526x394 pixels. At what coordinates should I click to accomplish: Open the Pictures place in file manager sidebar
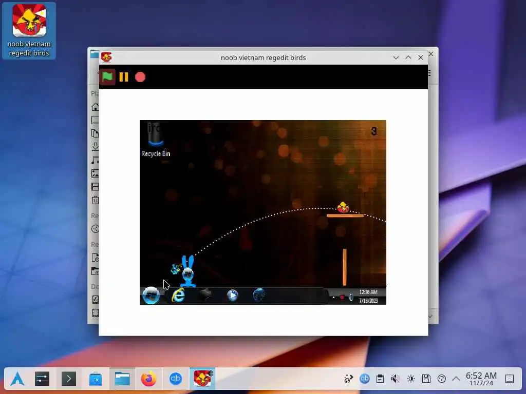point(95,173)
